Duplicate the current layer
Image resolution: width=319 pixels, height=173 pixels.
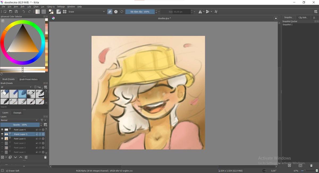[10, 157]
